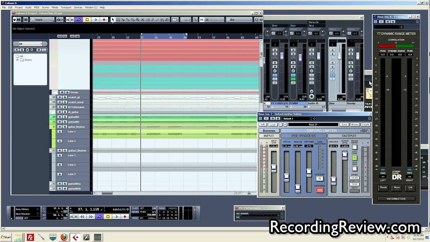Toggle Auto Comp IN button
The width and height of the screenshot is (430, 242).
[x=354, y=158]
